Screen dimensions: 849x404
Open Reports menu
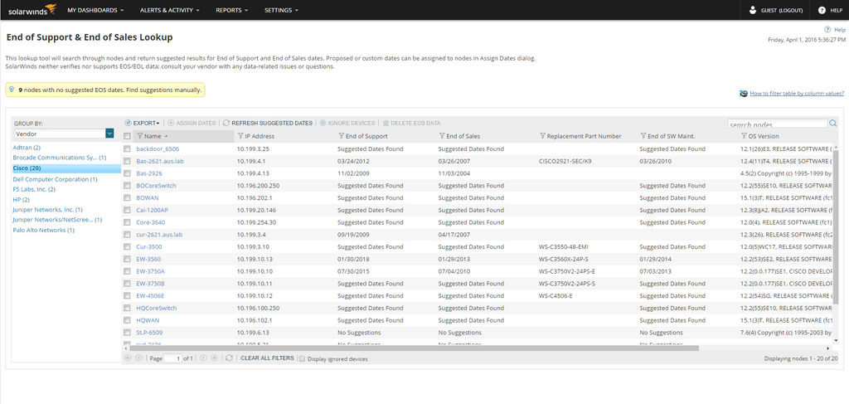pos(232,10)
